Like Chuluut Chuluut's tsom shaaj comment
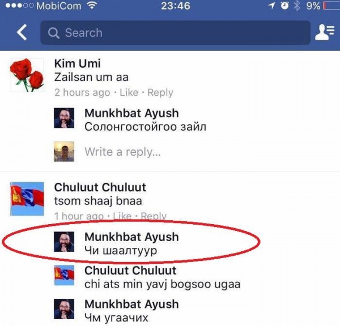Image resolution: width=340 pixels, height=326 pixels. [122, 216]
